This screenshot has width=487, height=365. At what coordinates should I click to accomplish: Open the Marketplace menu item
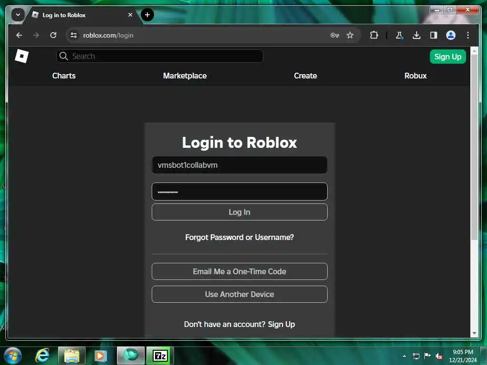[185, 76]
